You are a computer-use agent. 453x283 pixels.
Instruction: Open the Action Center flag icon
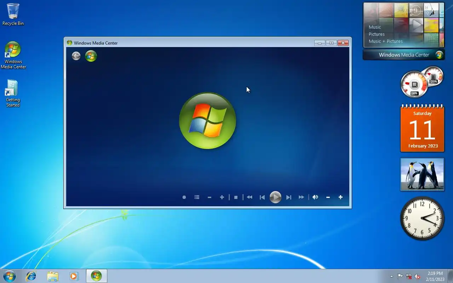pos(400,276)
